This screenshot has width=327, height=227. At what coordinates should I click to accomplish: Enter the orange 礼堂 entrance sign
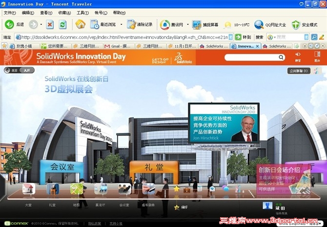point(154,167)
